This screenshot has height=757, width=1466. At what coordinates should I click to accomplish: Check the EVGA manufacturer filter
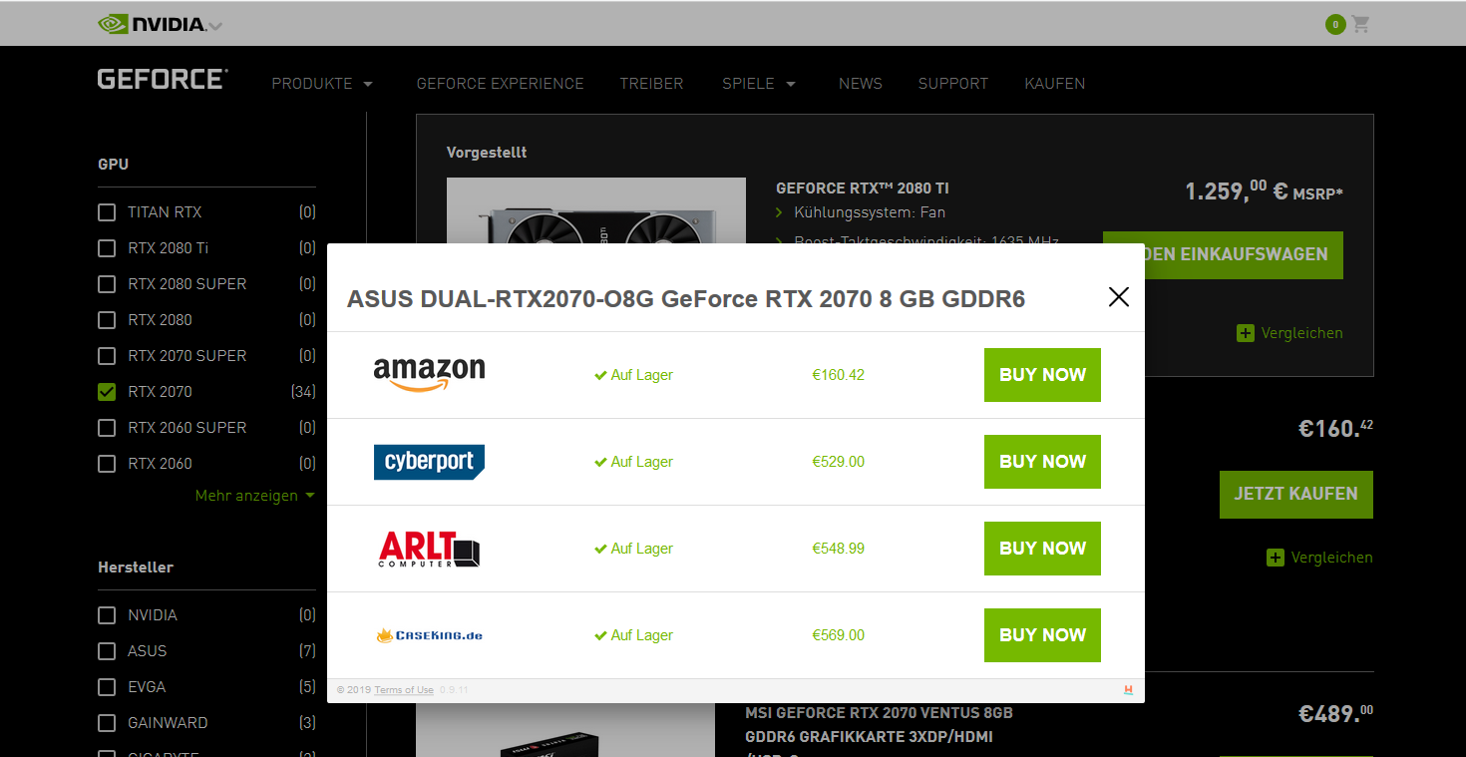[x=107, y=687]
